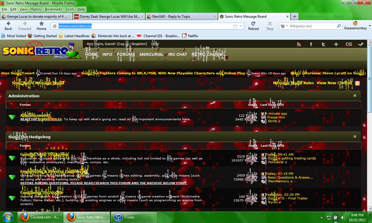Click the Sonic Retro logo
372x223 pixels.
(41, 51)
